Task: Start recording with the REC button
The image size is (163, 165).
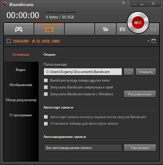Action: tap(138, 23)
